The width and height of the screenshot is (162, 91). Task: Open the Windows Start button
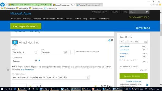point(2,89)
